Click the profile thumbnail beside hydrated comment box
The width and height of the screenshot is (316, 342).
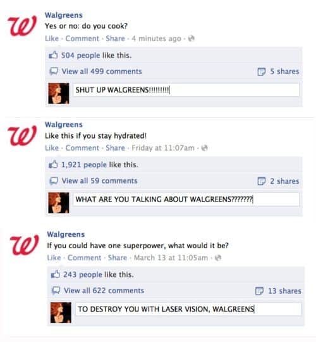click(x=59, y=203)
